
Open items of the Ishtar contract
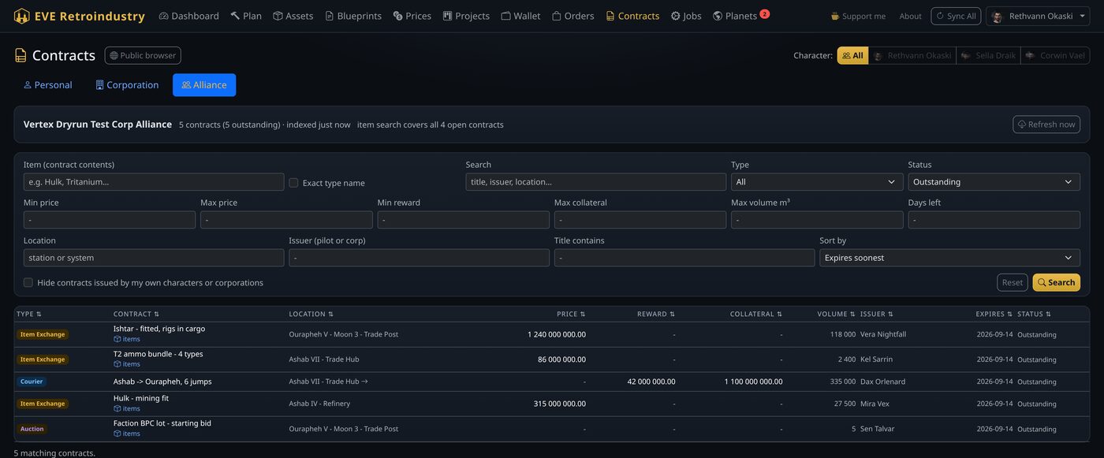[x=127, y=339]
